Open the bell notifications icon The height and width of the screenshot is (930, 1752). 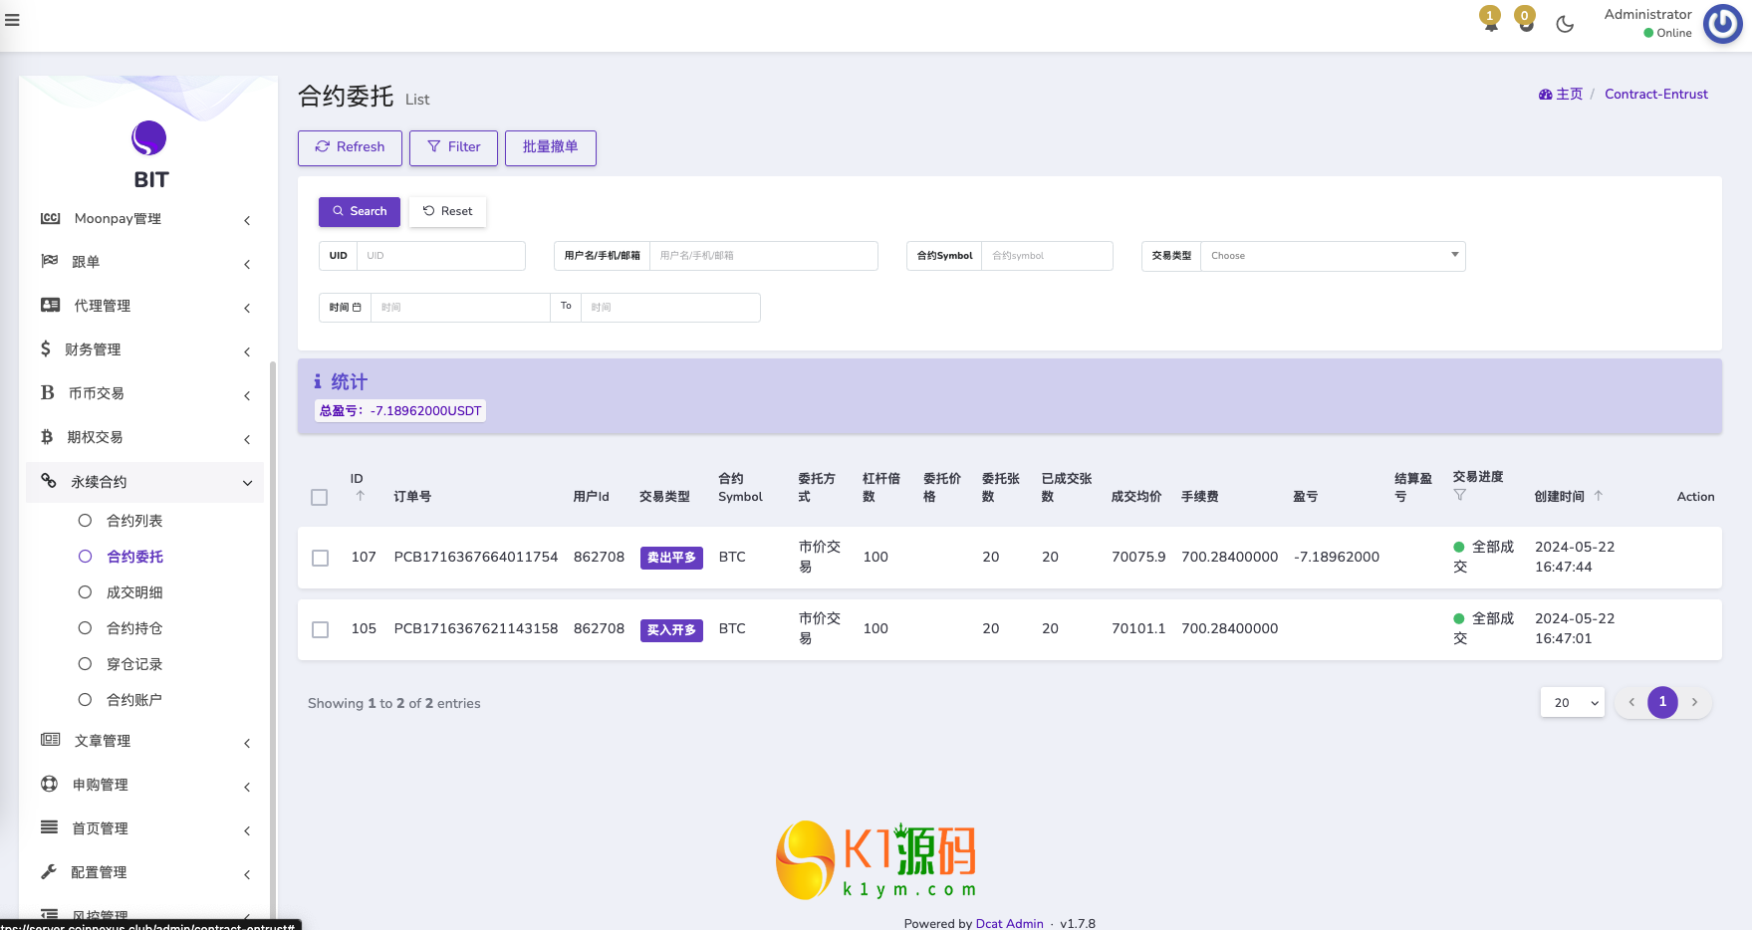pos(1490,23)
